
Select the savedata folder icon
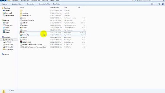[x=21, y=13]
